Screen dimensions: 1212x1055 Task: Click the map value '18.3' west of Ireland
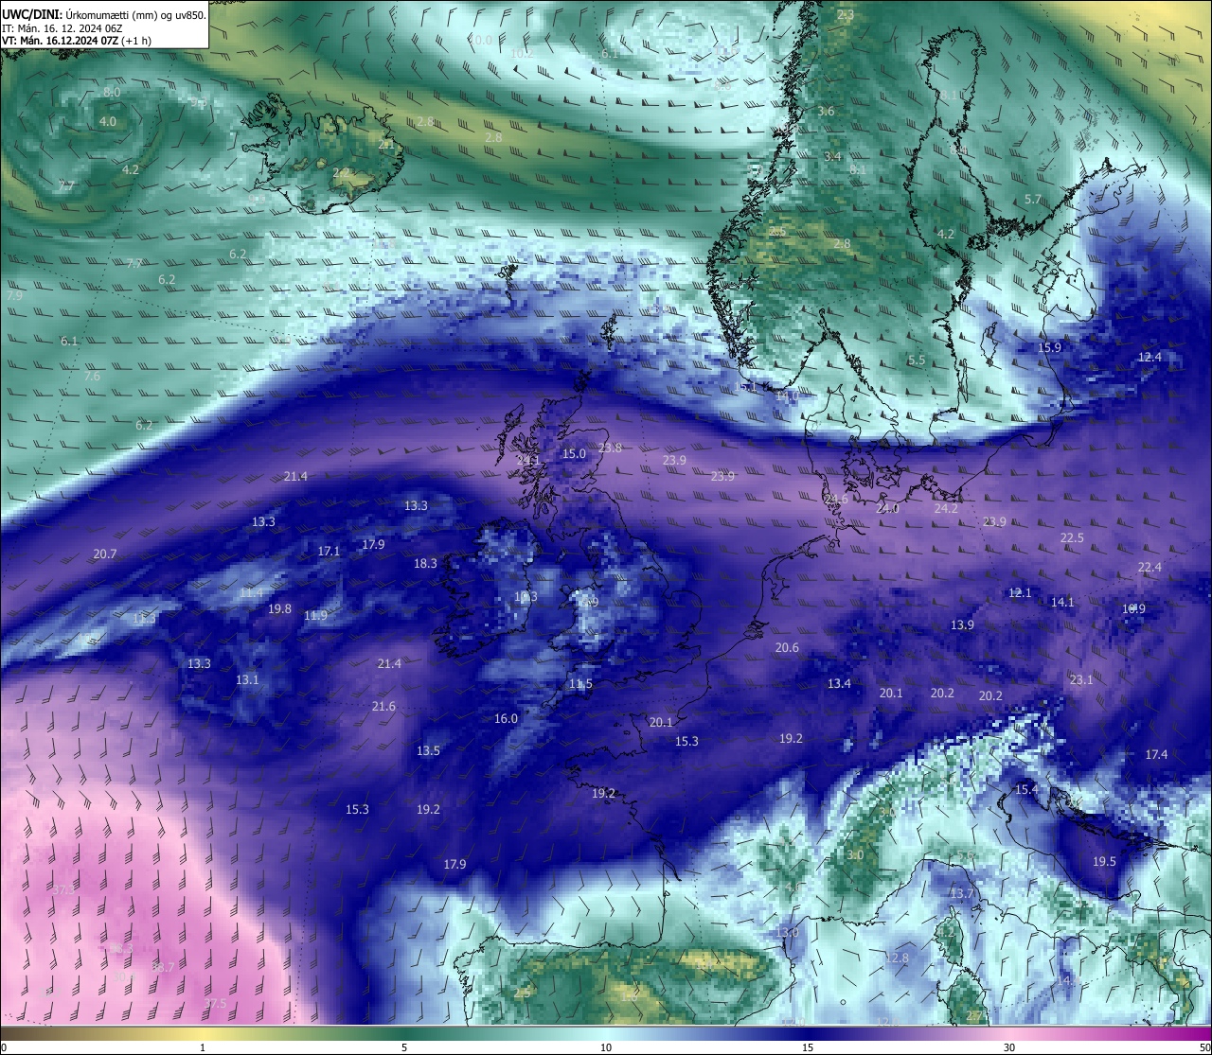(x=425, y=563)
